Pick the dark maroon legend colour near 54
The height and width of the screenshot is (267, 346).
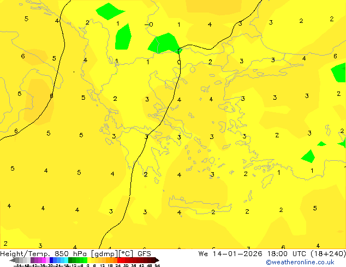pyautogui.click(x=153, y=260)
